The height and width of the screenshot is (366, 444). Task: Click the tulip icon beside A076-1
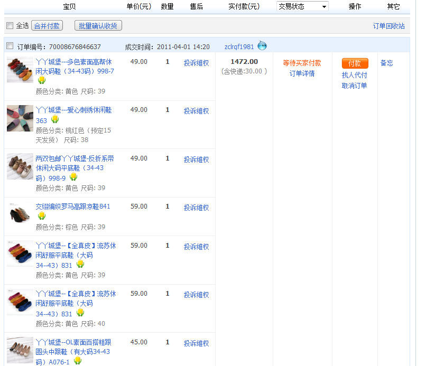click(x=78, y=361)
